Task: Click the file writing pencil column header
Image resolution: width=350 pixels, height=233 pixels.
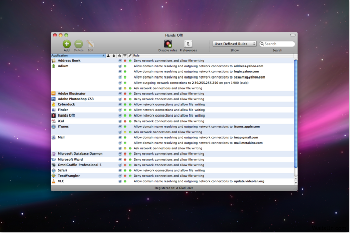Action: tap(130, 56)
